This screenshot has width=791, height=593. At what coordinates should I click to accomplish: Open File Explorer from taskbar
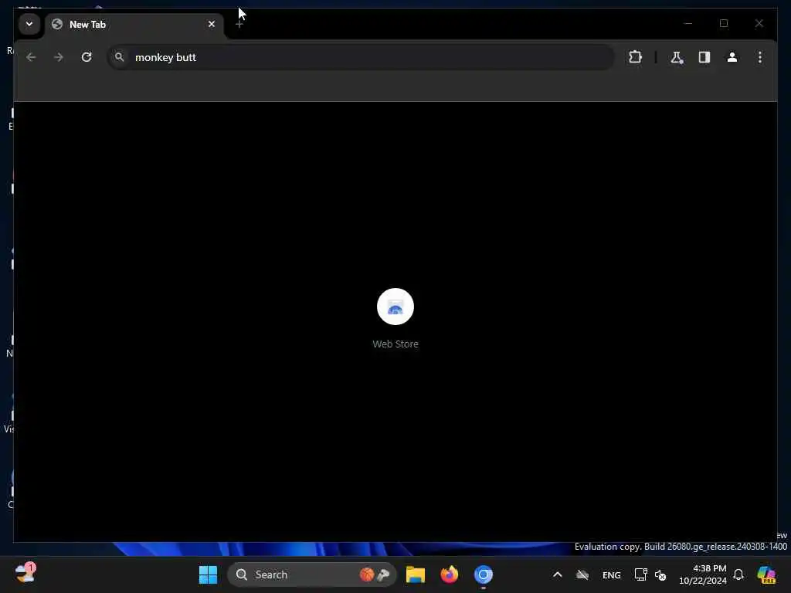(x=415, y=574)
